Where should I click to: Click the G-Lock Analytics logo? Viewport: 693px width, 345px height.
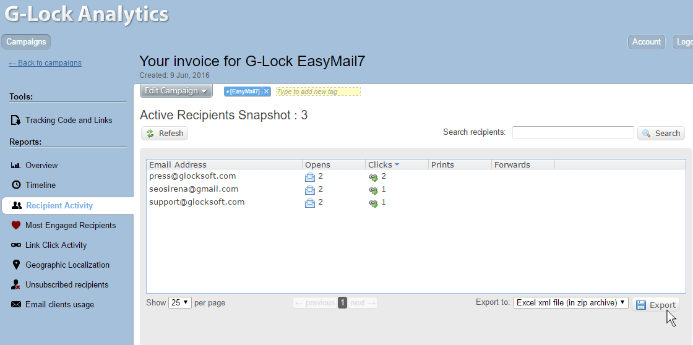87,14
